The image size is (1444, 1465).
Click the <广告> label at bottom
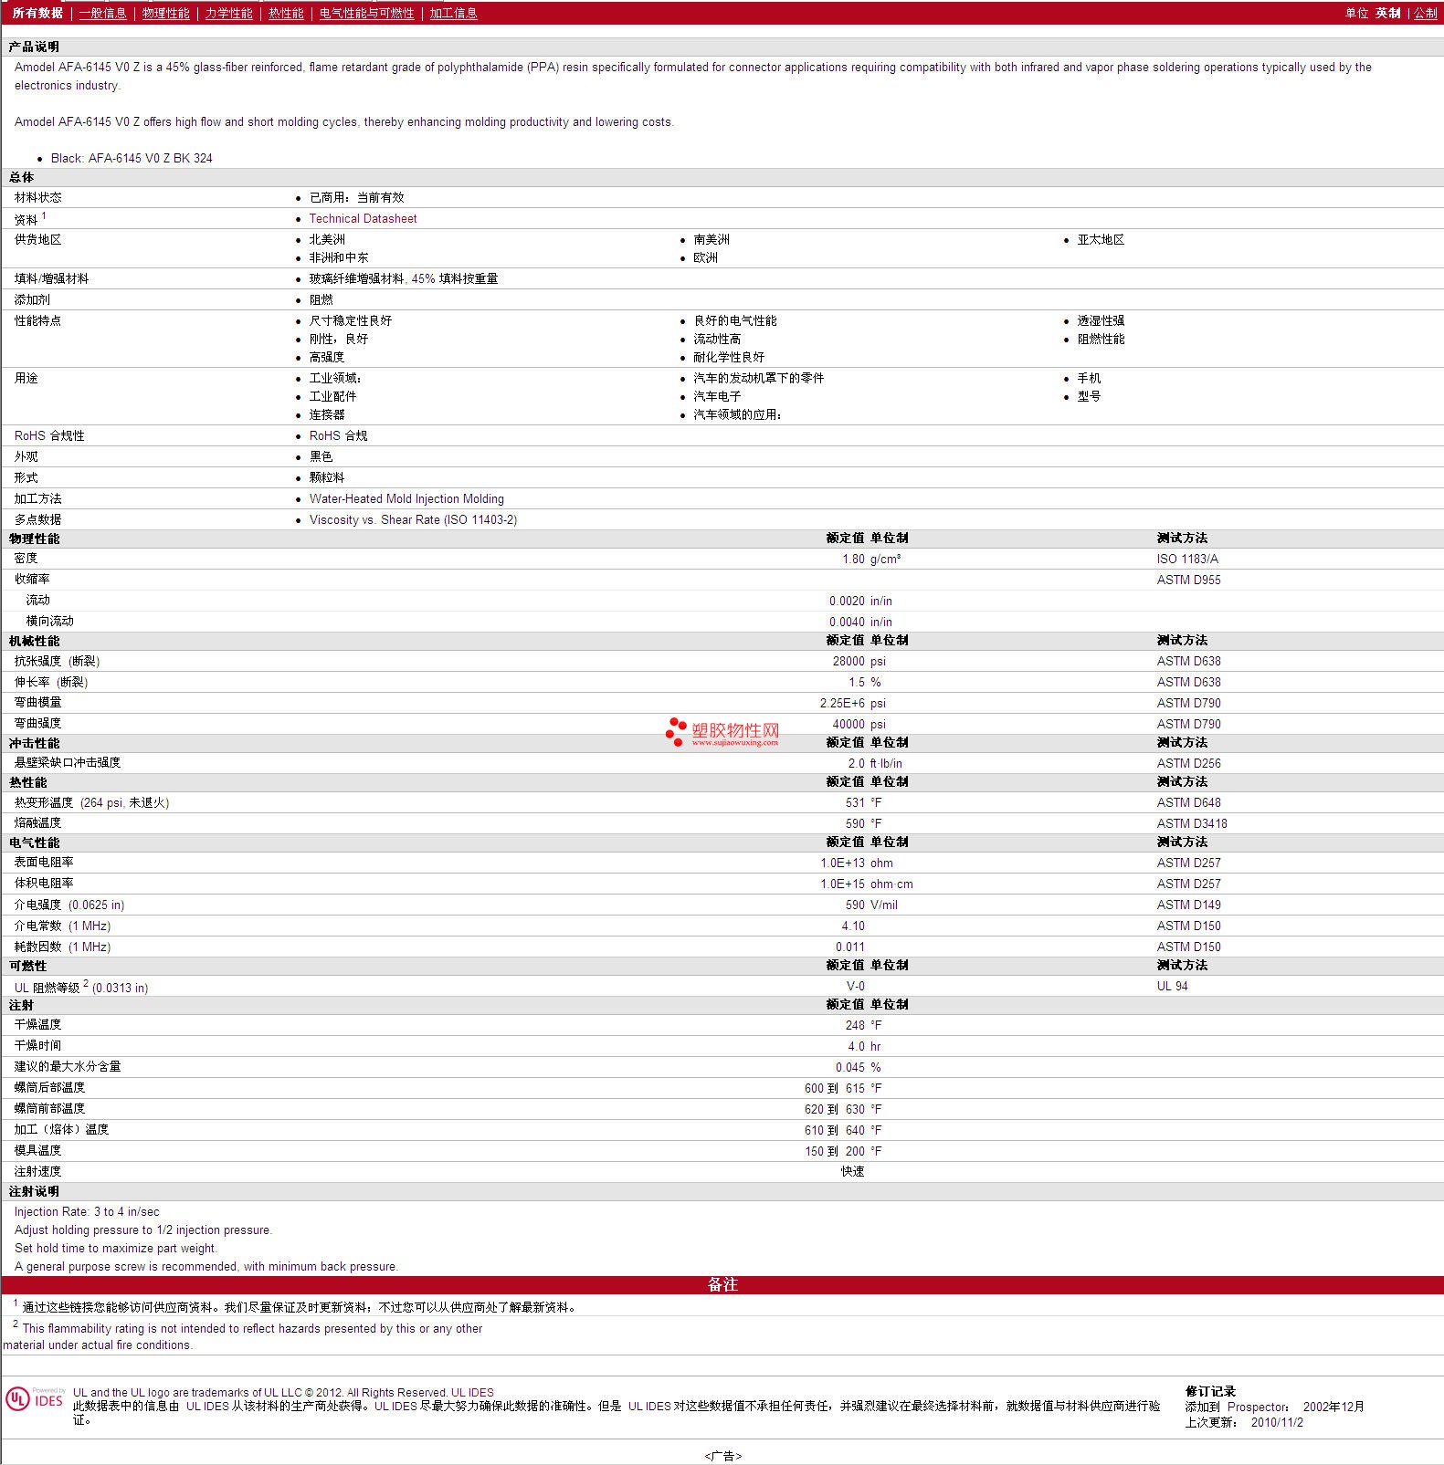[722, 1456]
